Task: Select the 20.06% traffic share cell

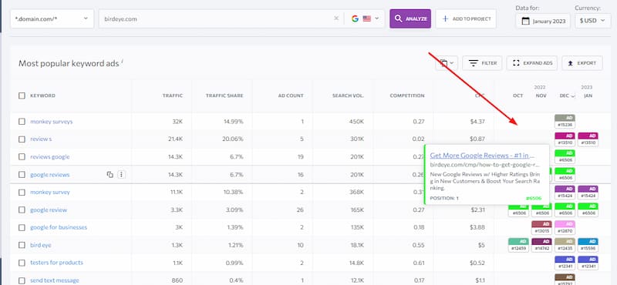Action: pyautogui.click(x=232, y=139)
